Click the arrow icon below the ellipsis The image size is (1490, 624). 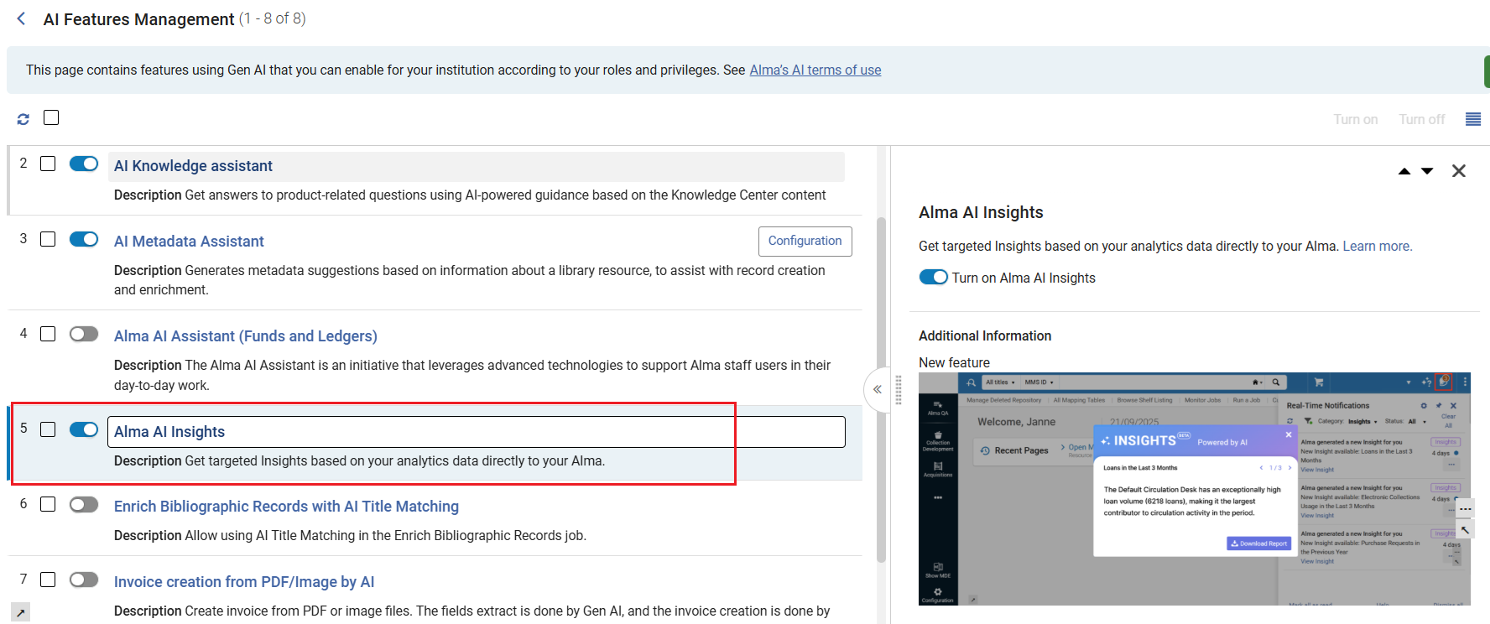1465,529
